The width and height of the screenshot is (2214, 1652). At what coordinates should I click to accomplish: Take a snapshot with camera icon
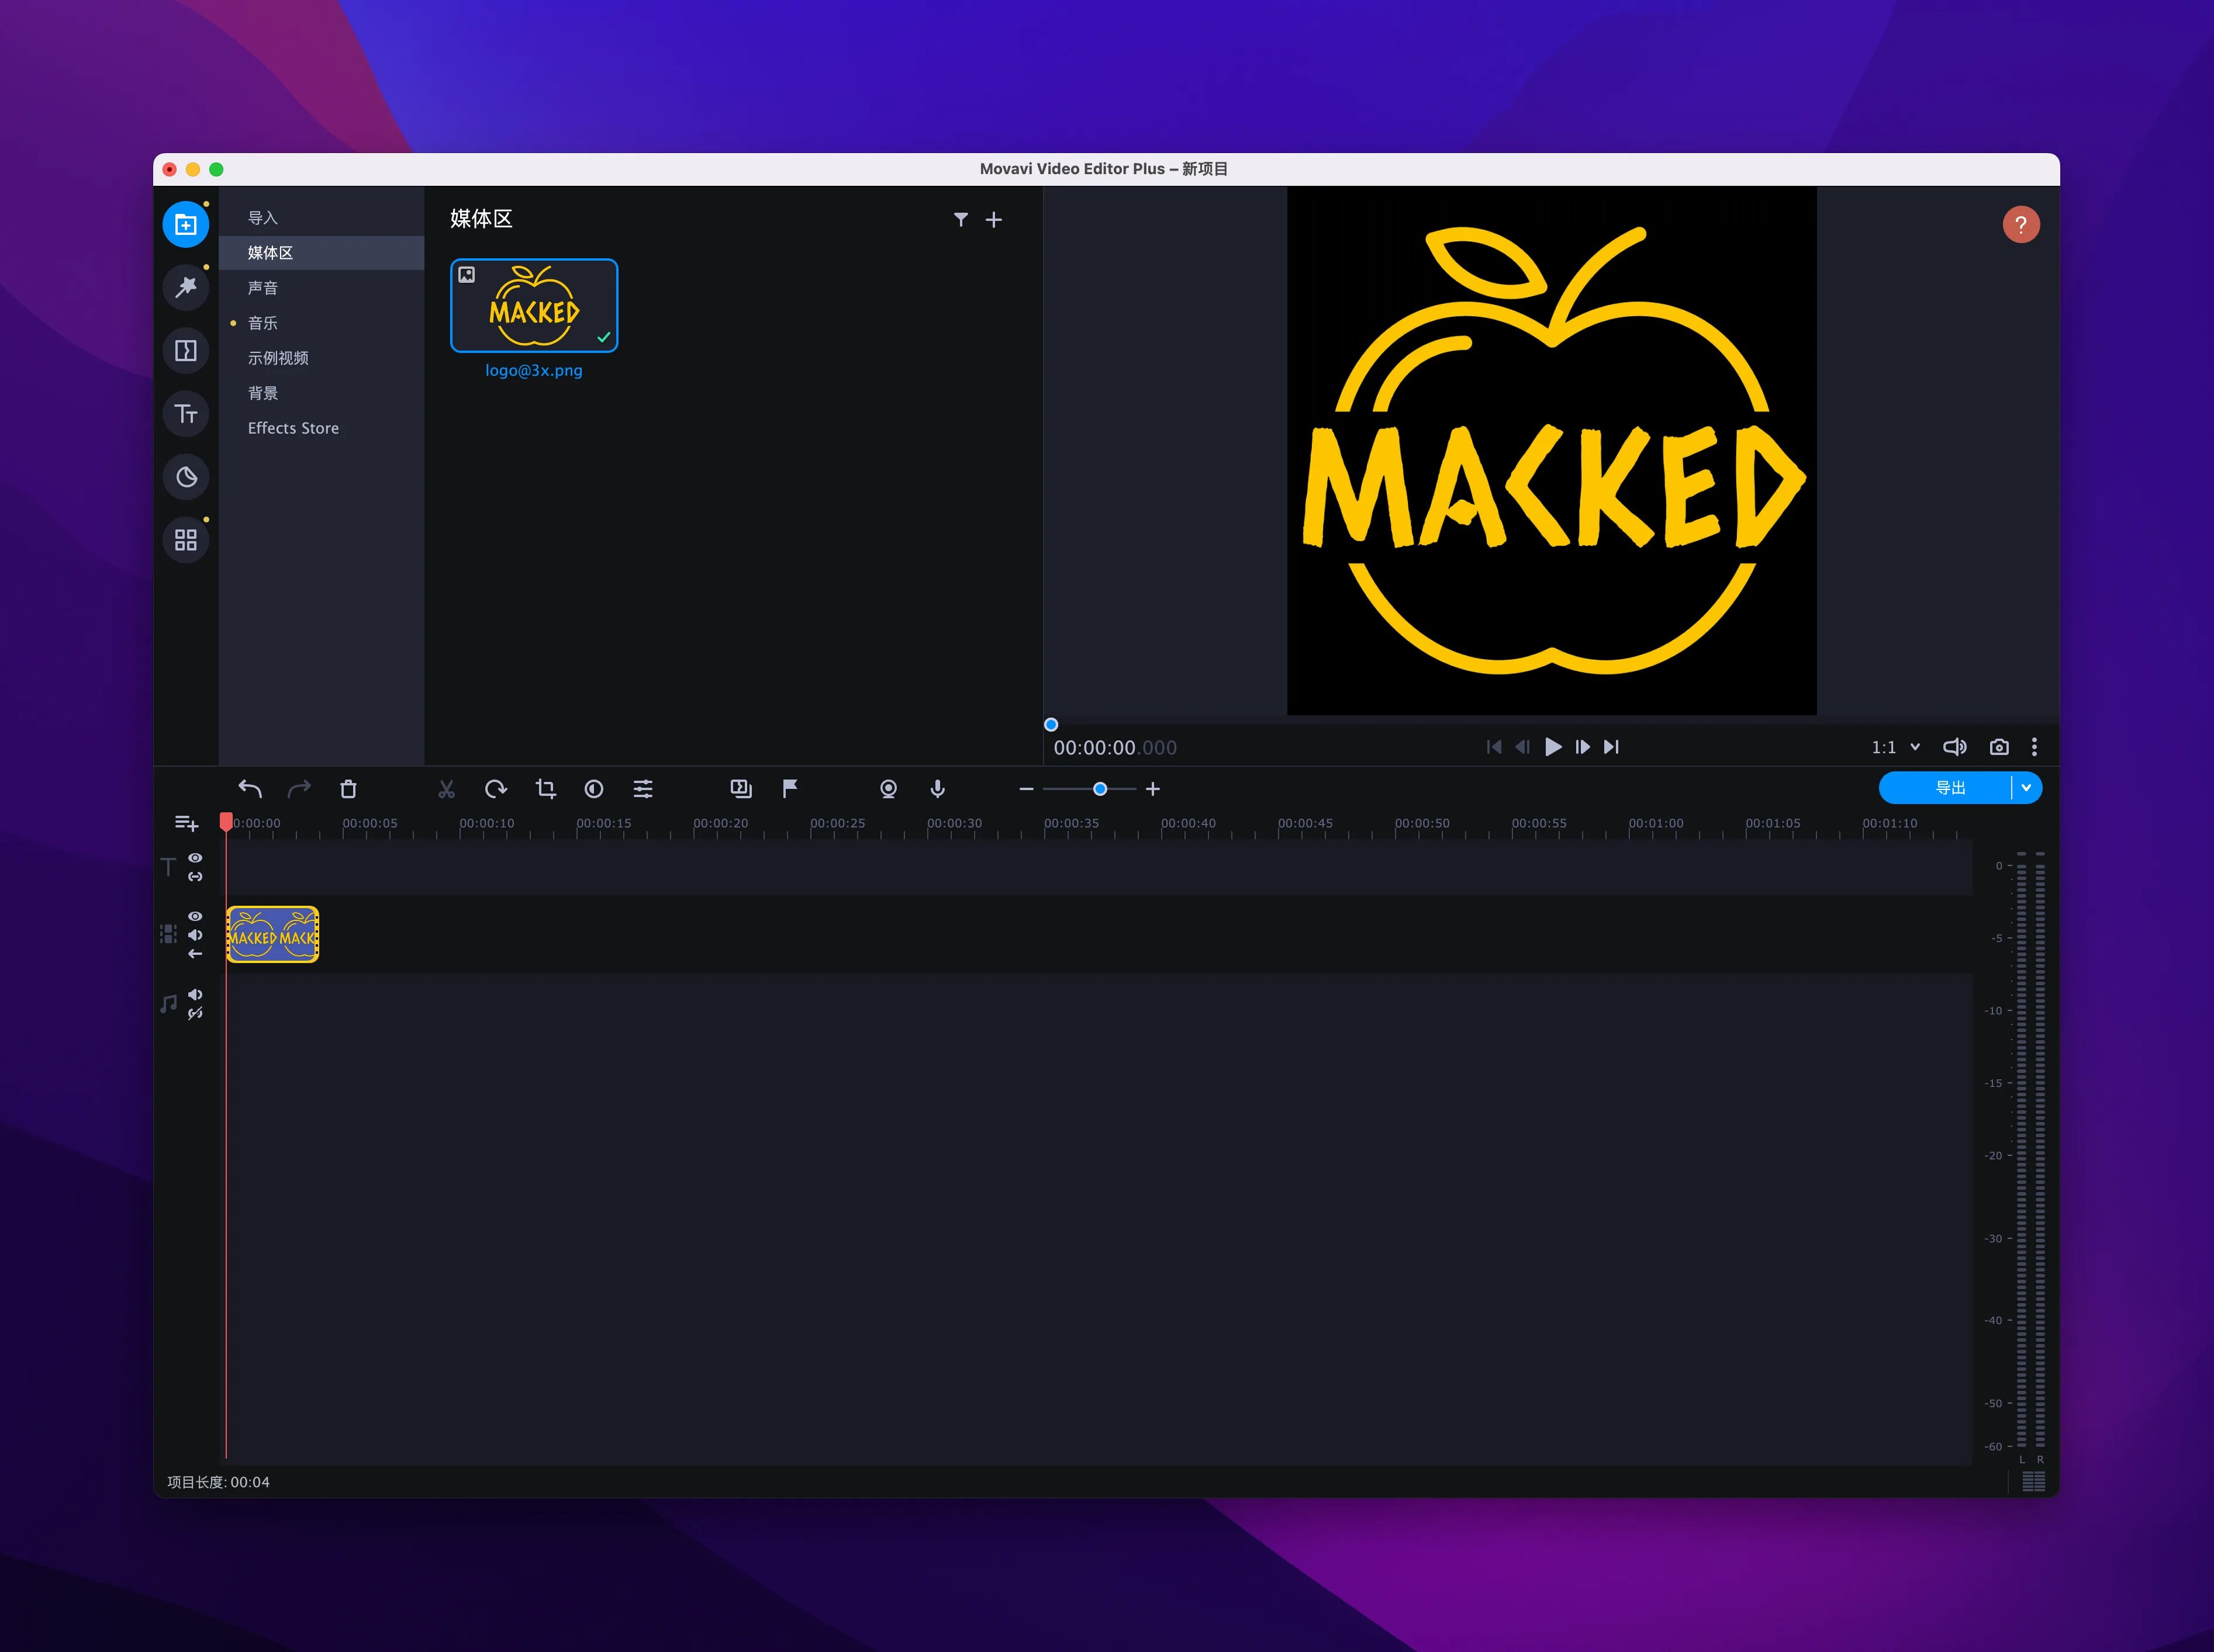[x=1999, y=747]
